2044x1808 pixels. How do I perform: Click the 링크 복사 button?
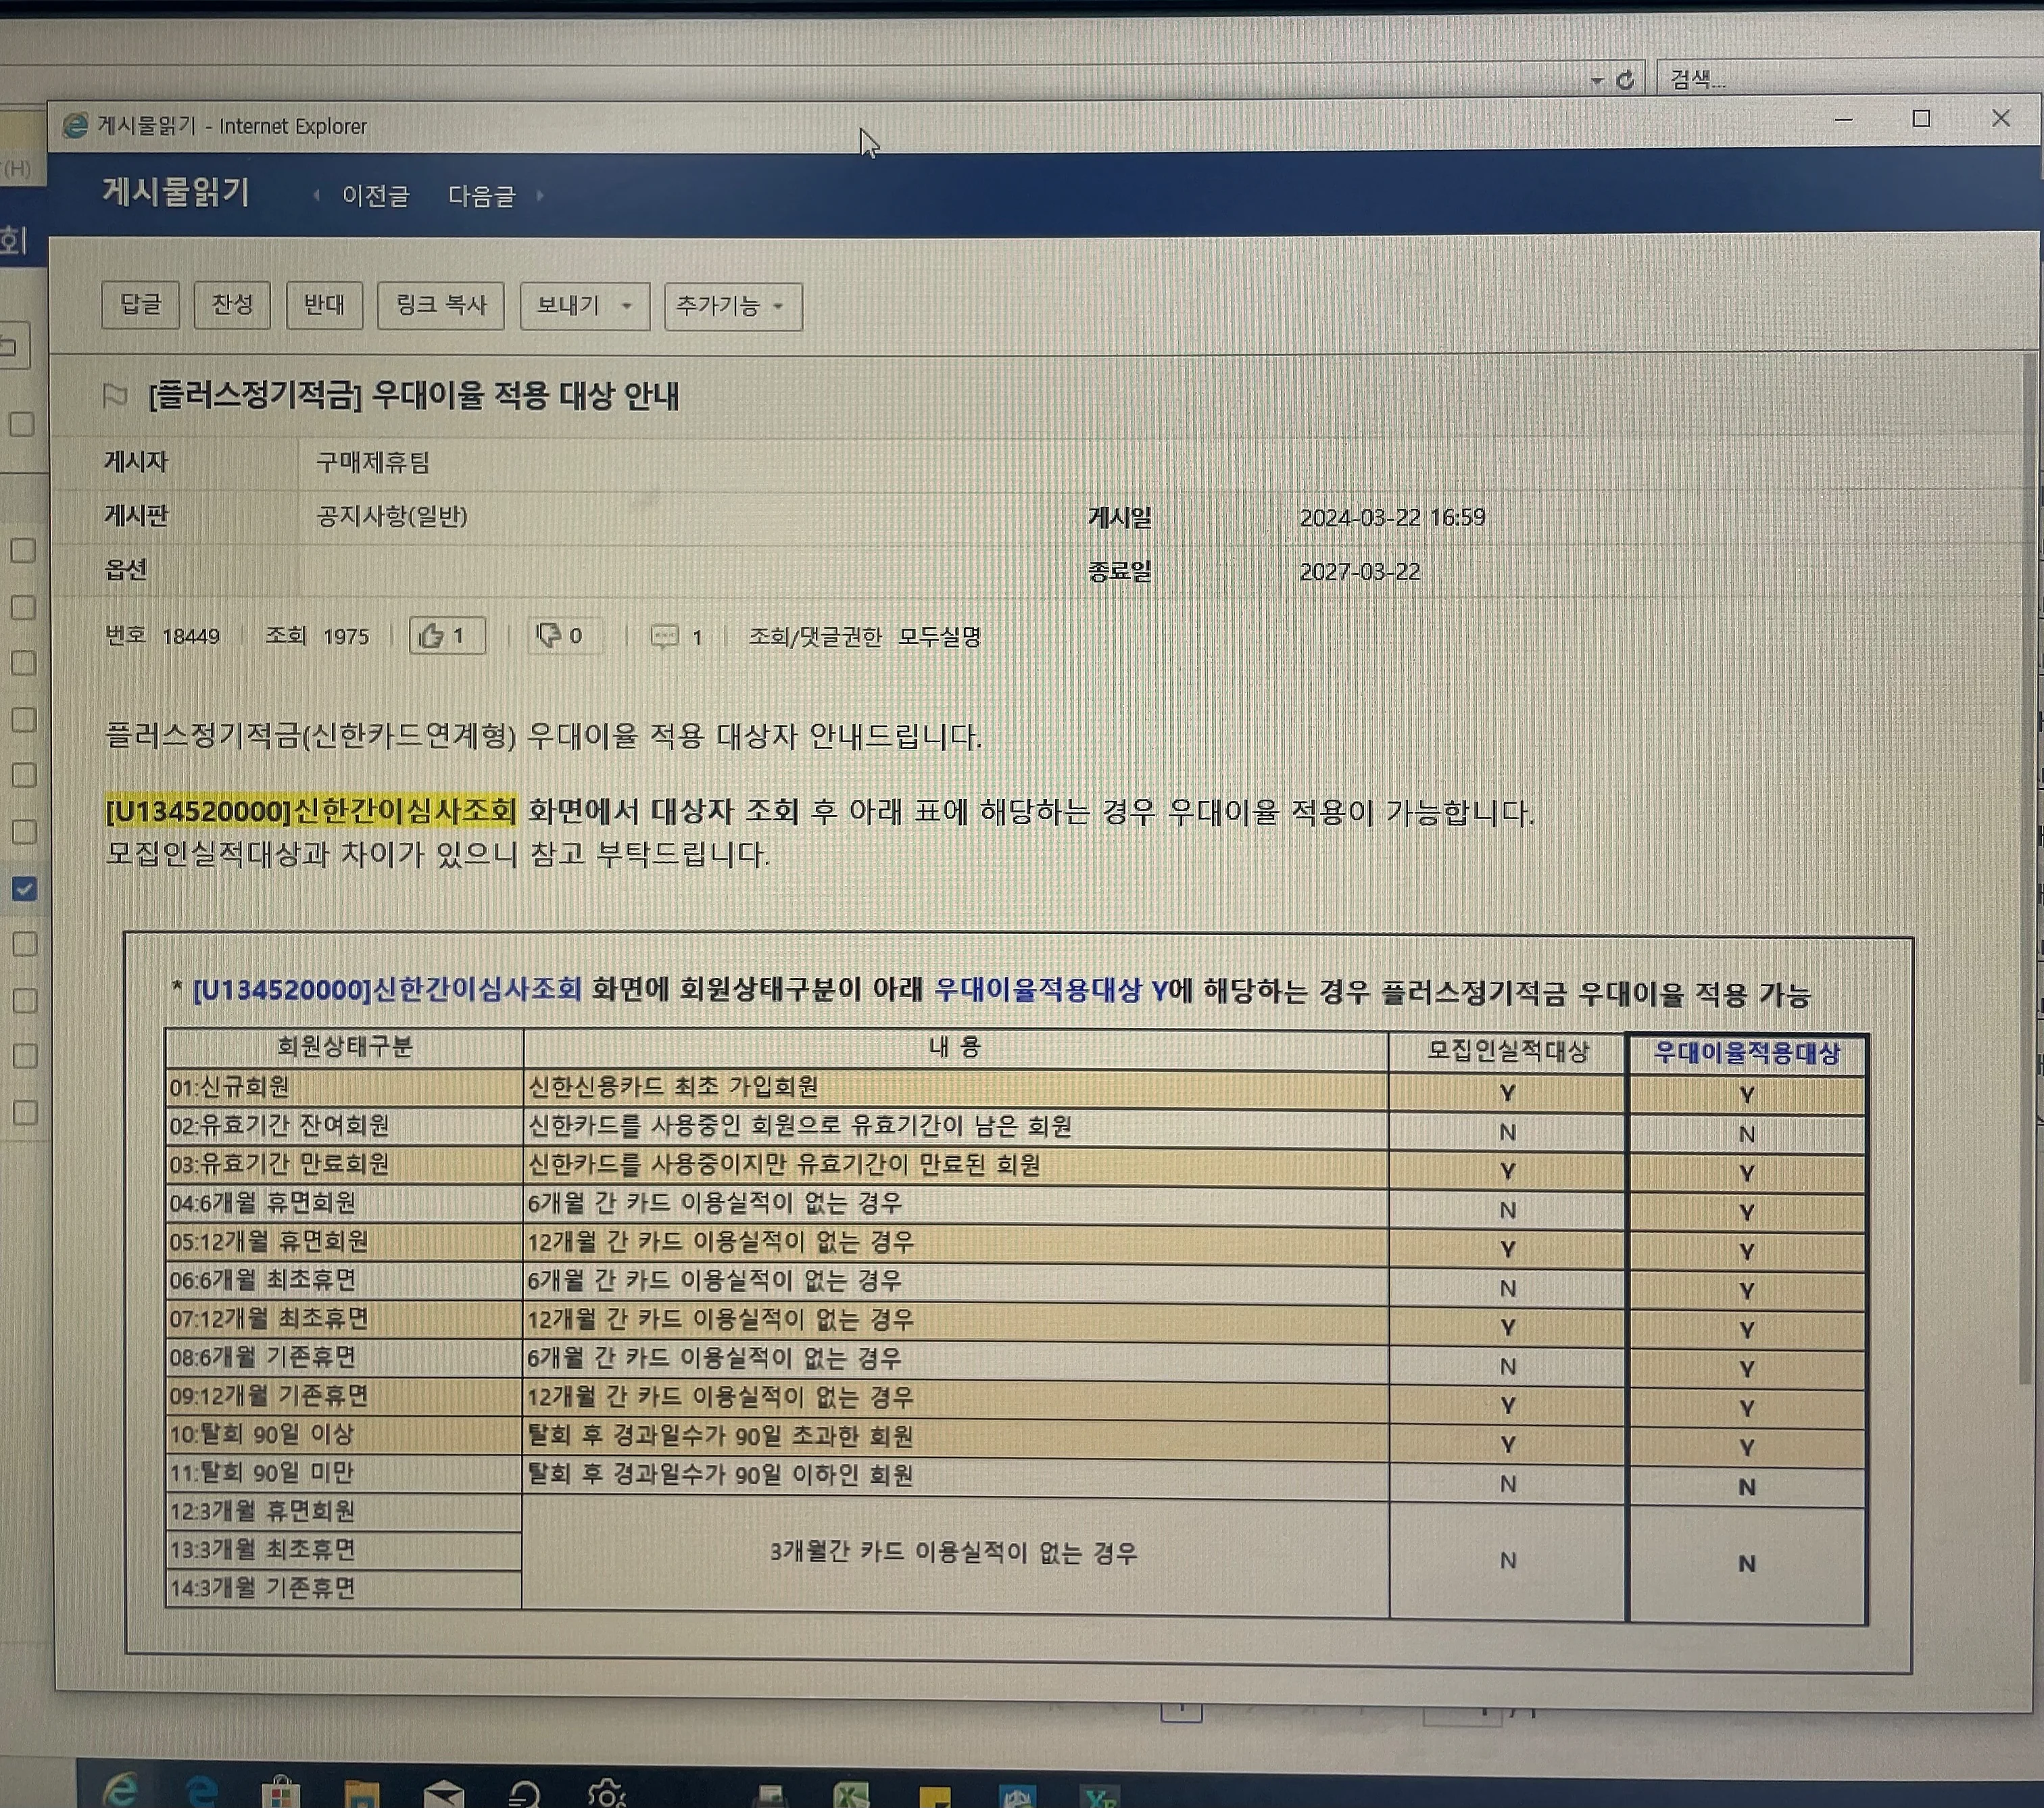click(441, 305)
